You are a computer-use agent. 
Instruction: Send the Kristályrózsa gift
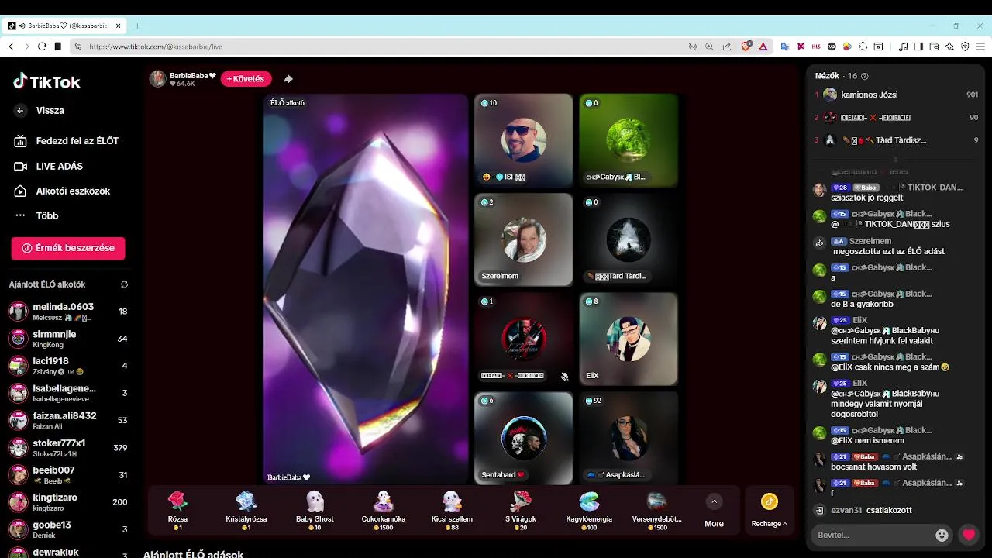[x=246, y=509]
